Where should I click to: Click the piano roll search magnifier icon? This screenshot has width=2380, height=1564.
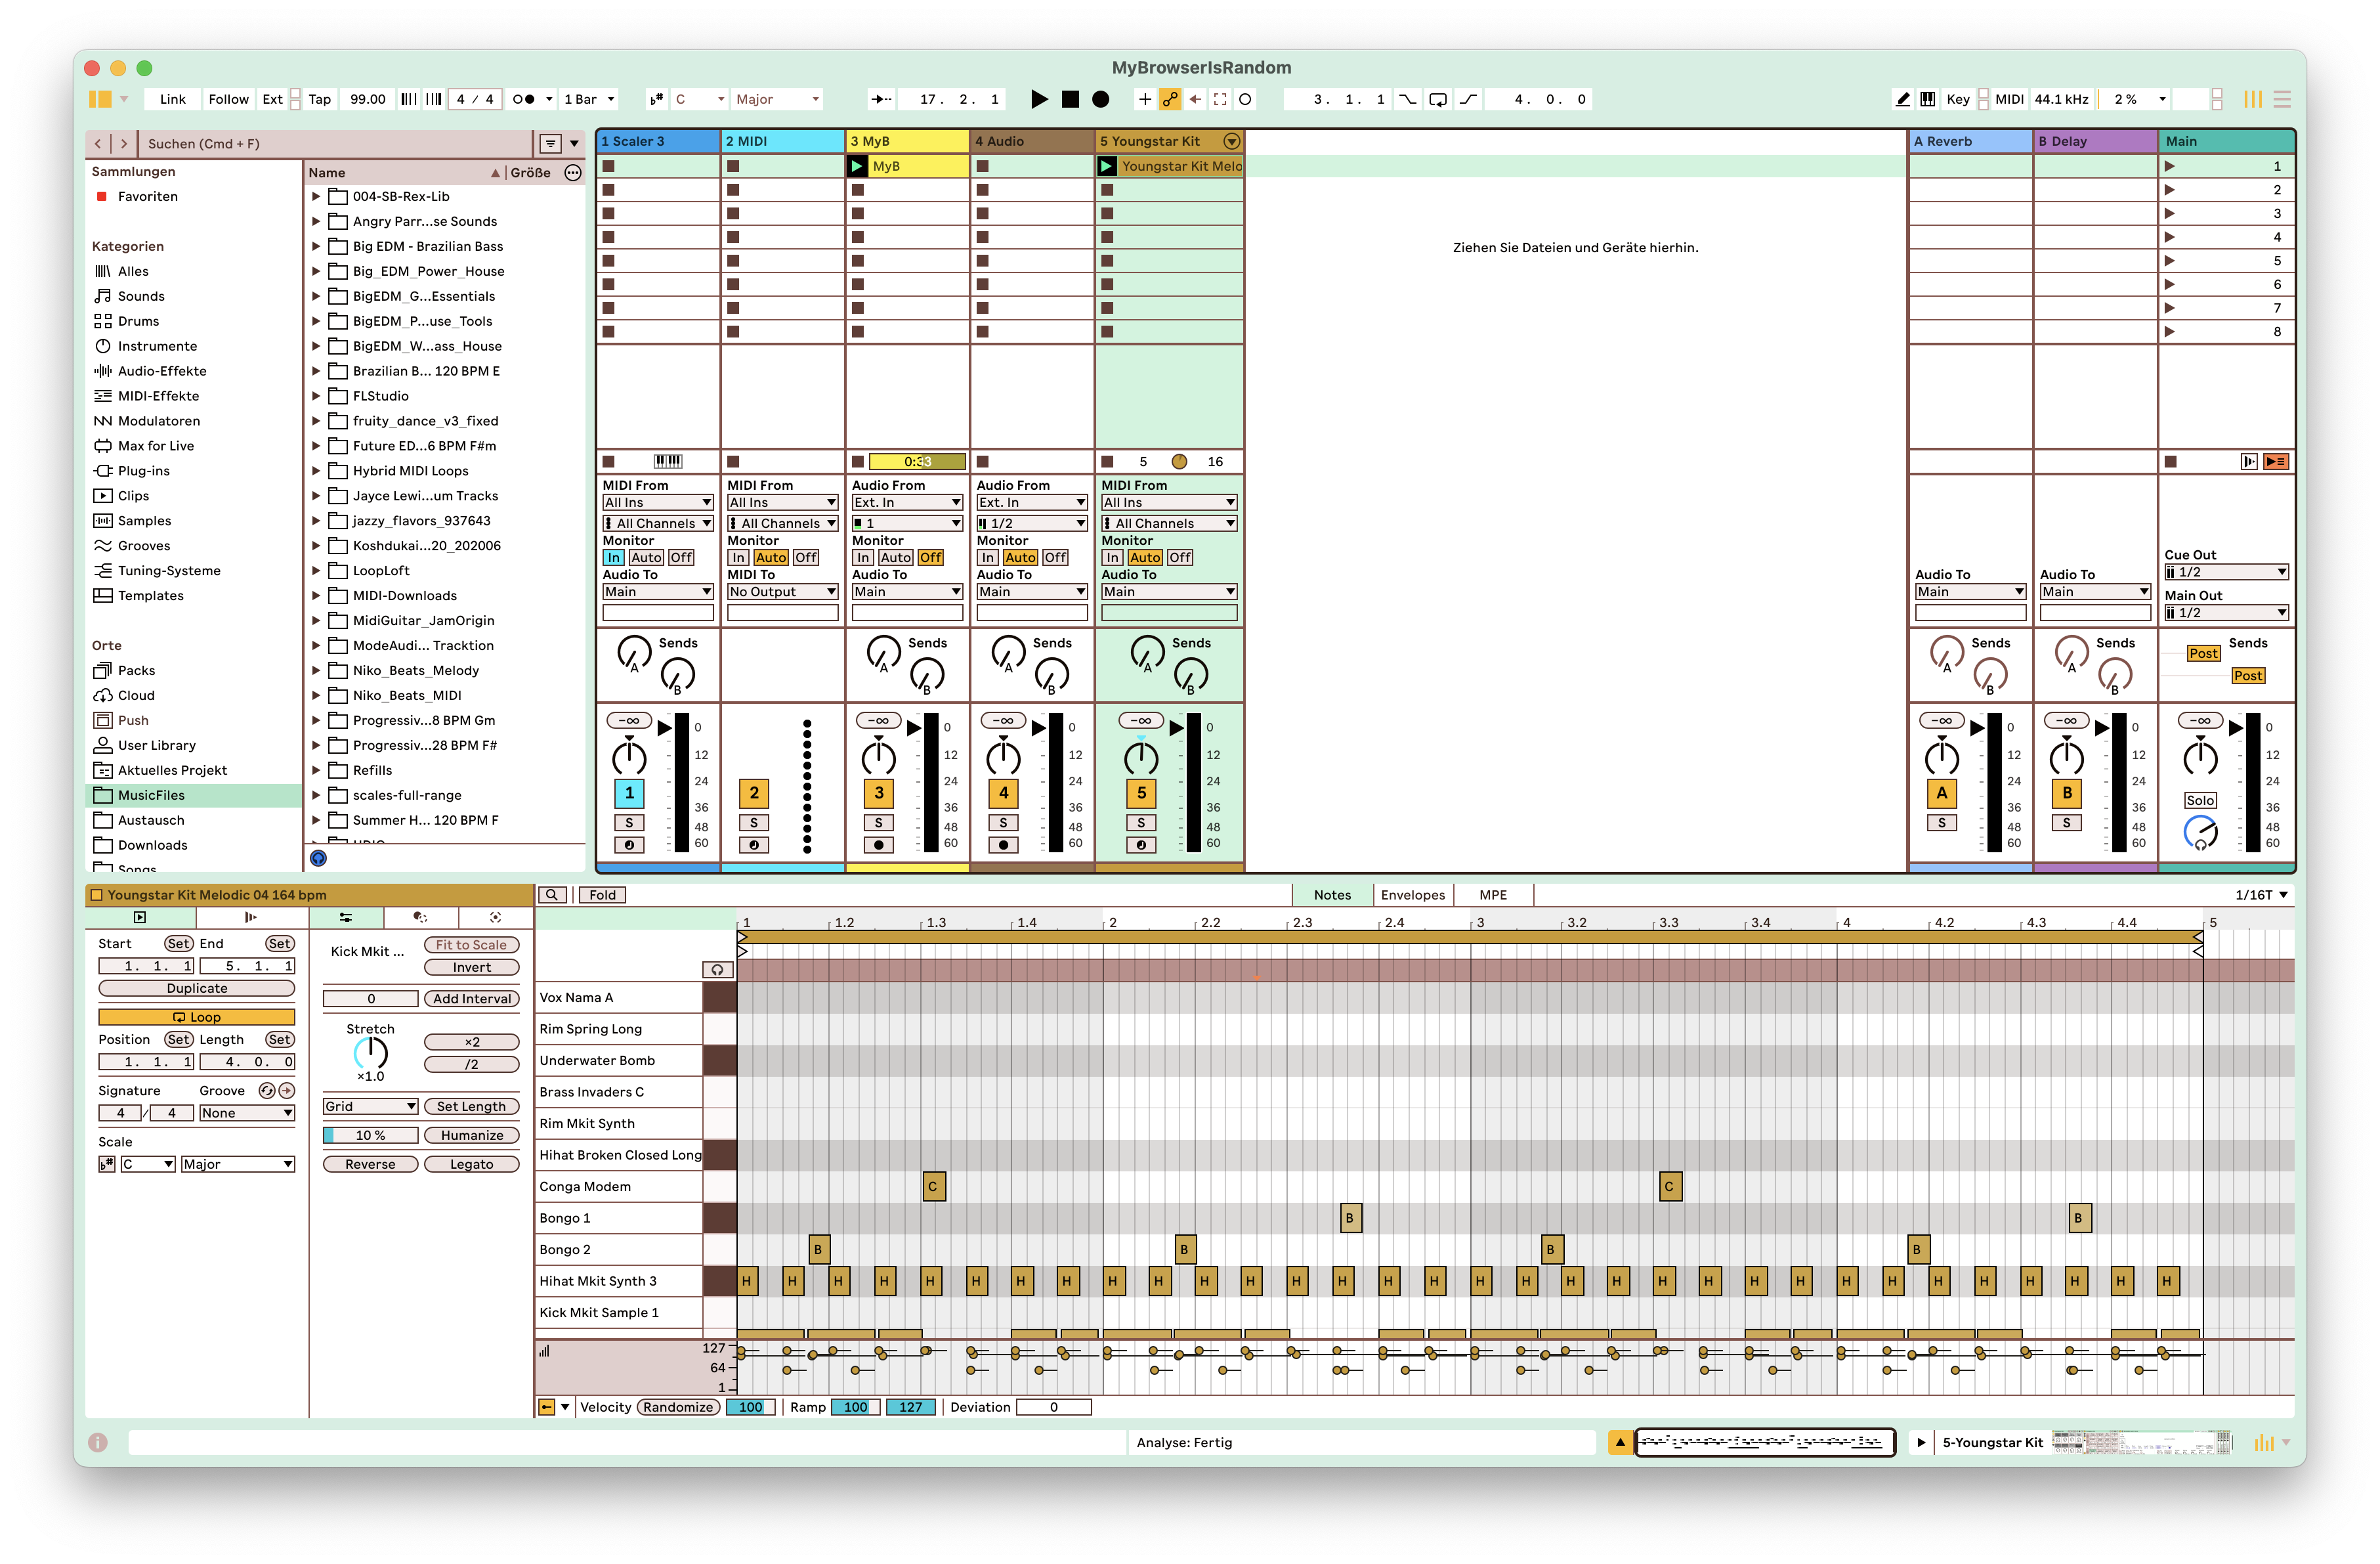tap(552, 894)
